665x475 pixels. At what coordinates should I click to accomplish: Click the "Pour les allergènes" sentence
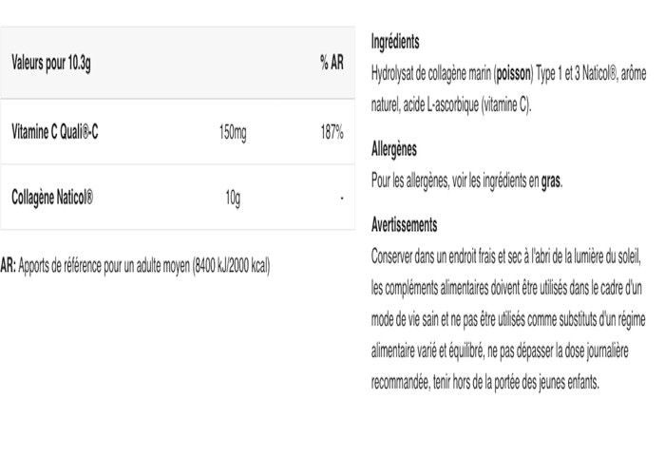pos(454,180)
